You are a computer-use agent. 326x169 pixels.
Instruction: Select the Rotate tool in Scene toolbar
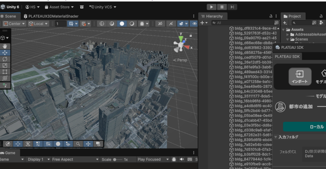click(5, 59)
